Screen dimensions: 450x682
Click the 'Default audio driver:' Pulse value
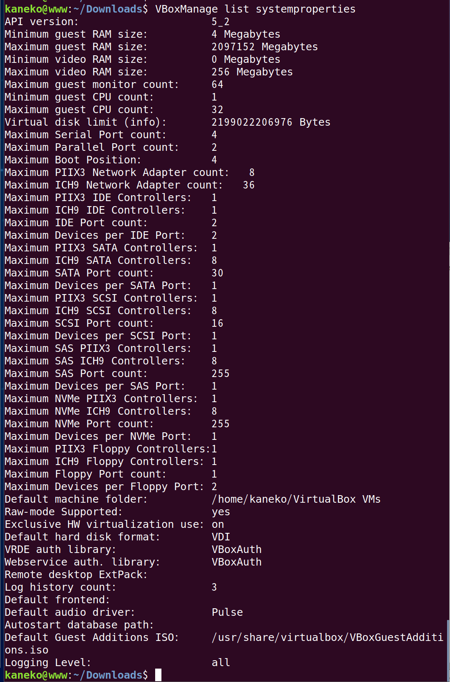click(227, 612)
